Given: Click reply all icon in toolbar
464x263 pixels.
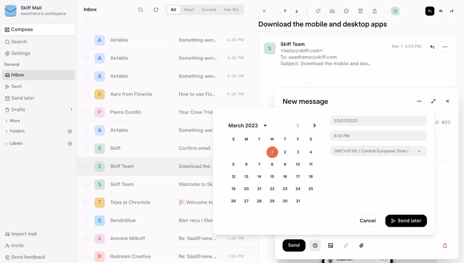Looking at the screenshot, I should coord(441,11).
